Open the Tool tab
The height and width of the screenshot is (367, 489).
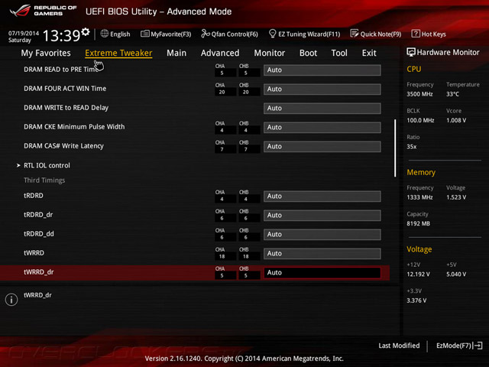coord(339,53)
